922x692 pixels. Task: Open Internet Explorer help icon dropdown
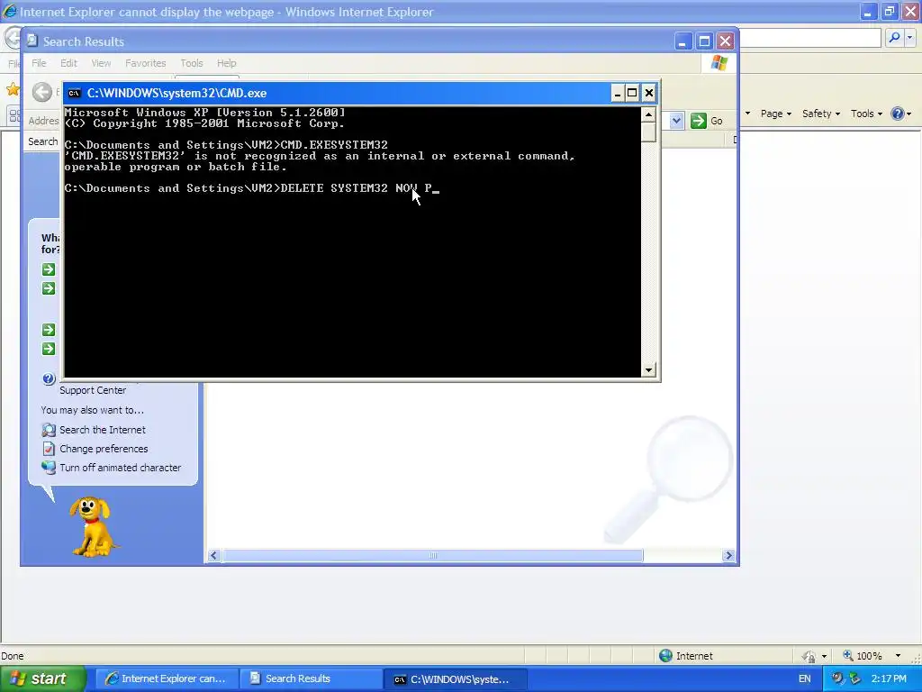tap(901, 114)
